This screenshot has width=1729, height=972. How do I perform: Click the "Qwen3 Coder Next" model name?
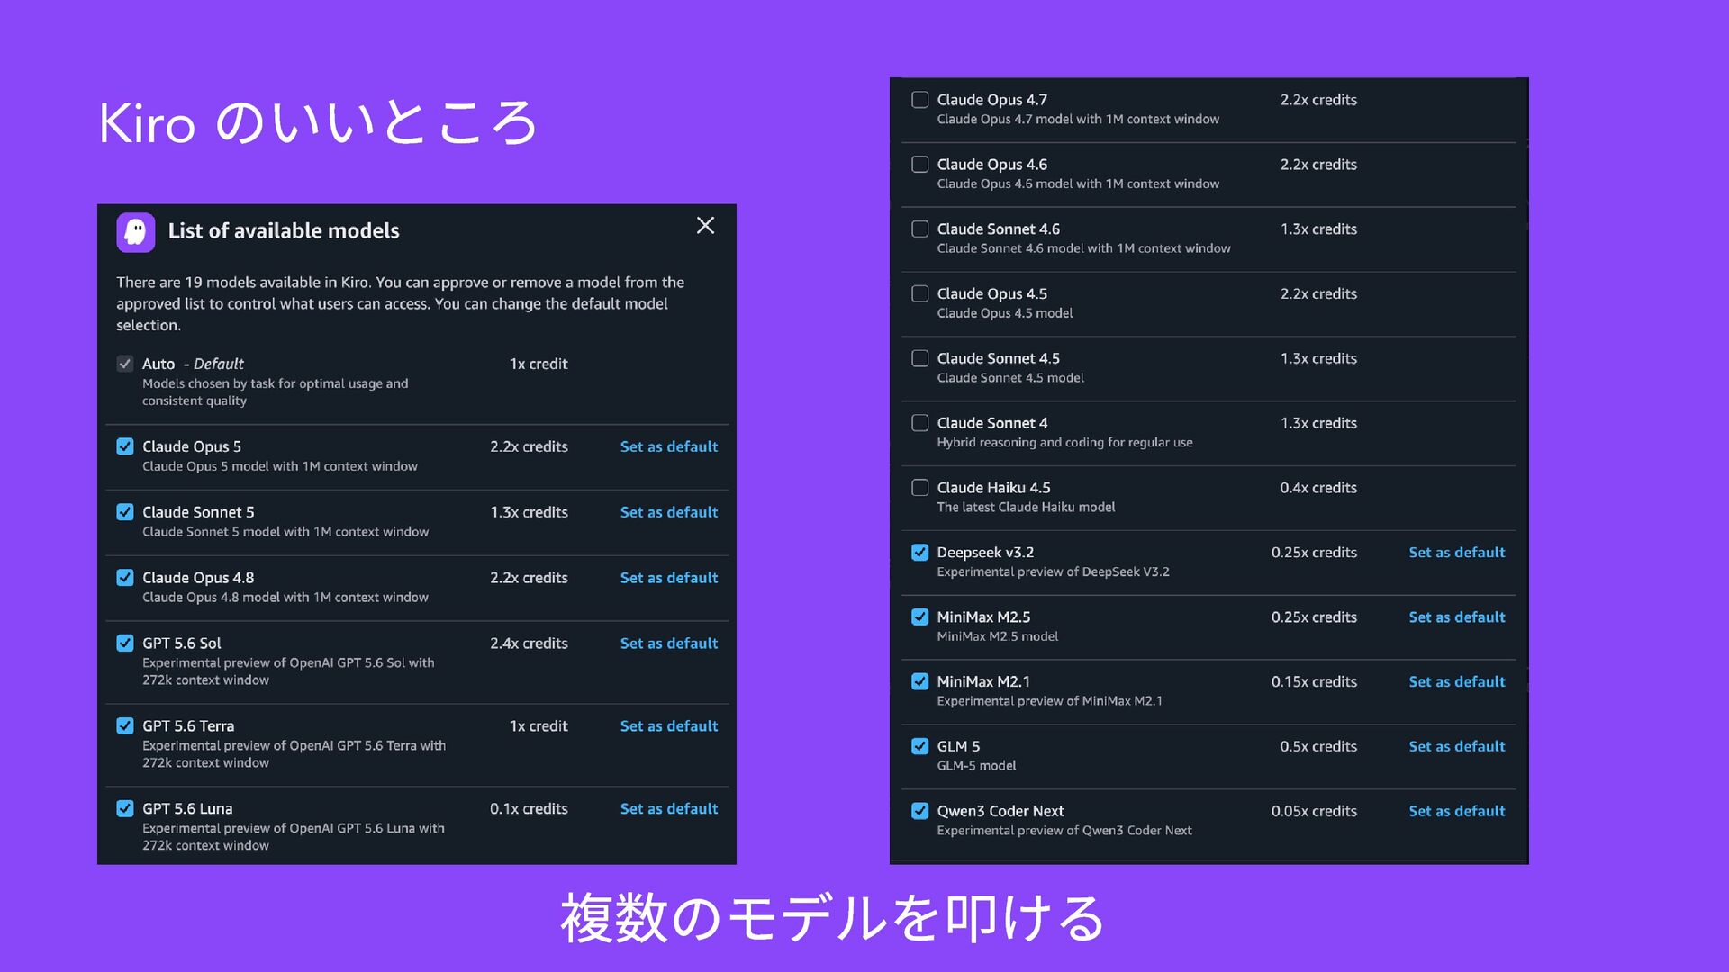tap(1000, 812)
